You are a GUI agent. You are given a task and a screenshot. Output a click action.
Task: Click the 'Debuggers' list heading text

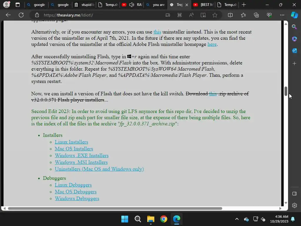tap(54, 178)
